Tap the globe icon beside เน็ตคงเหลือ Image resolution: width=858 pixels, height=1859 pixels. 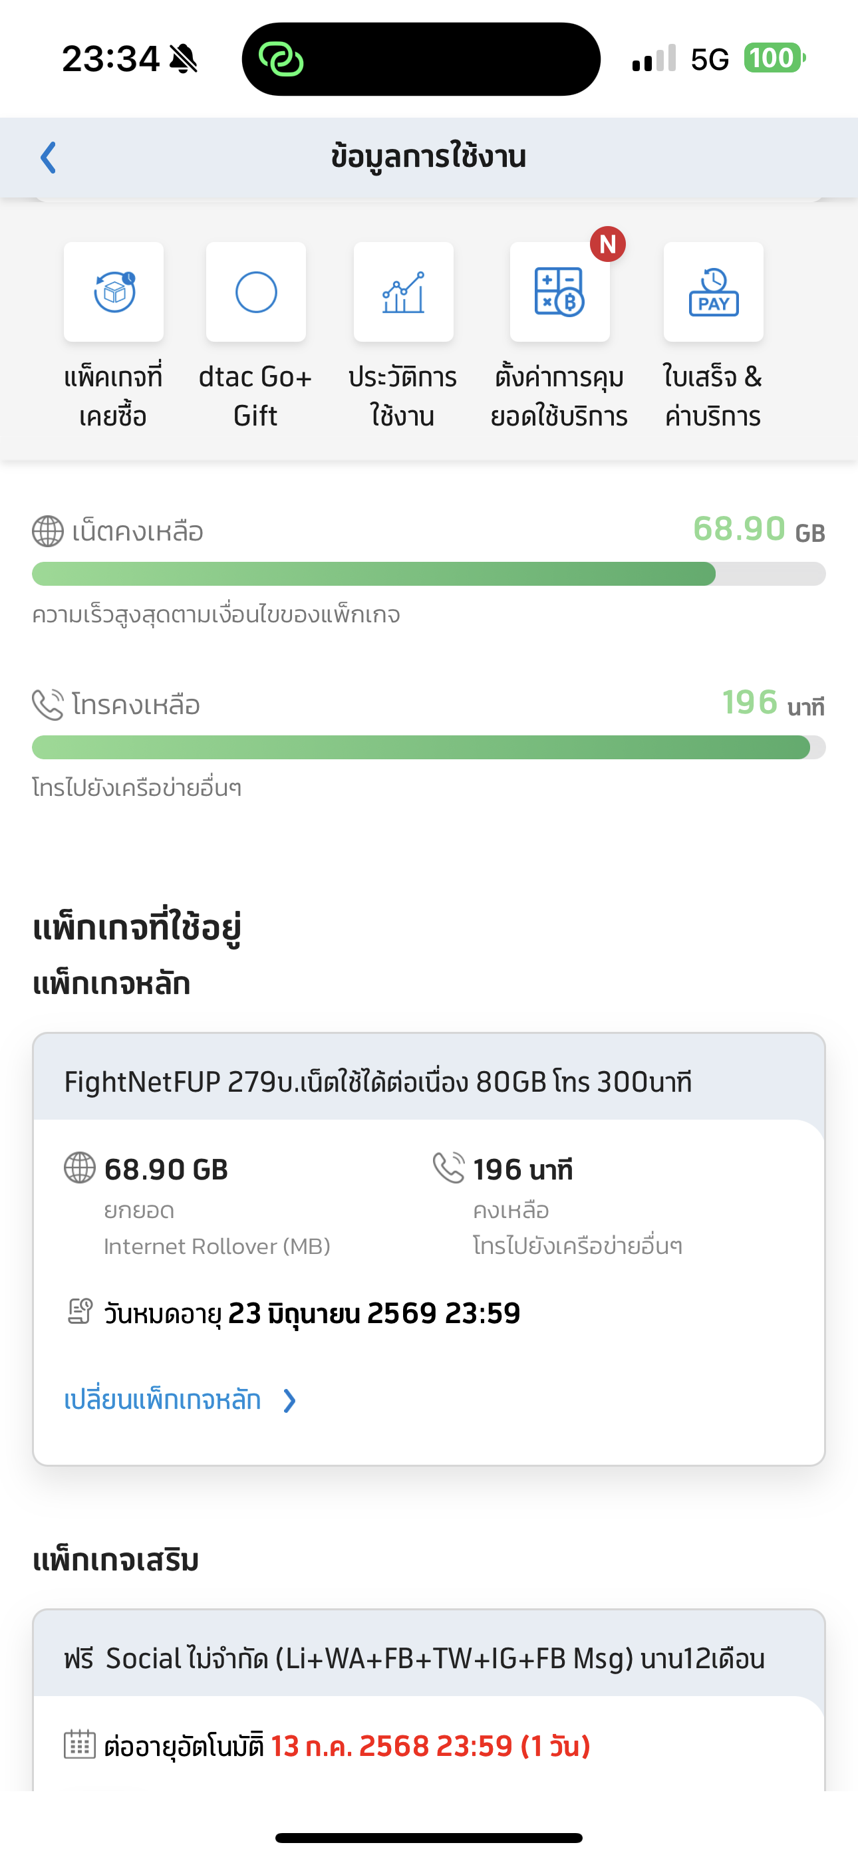[48, 532]
